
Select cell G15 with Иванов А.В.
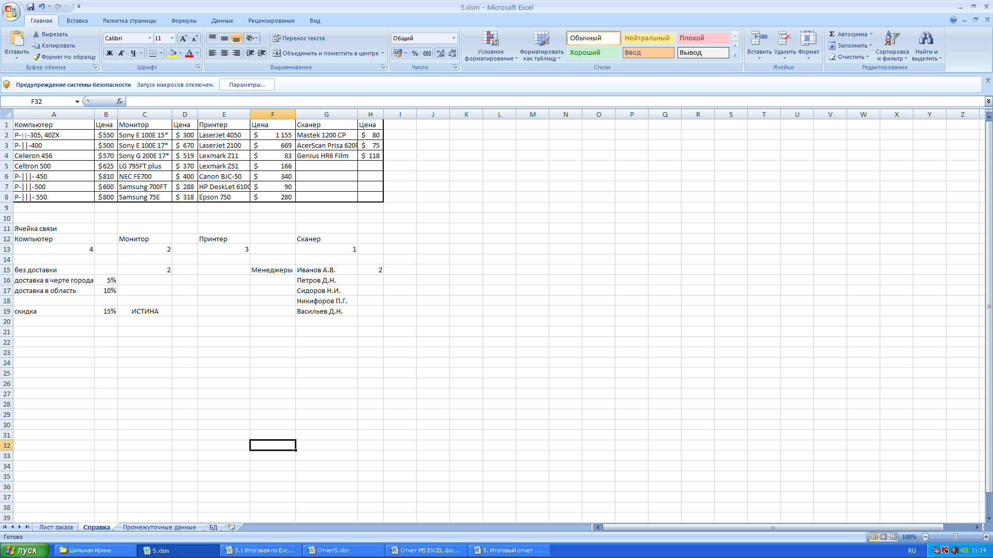point(326,270)
